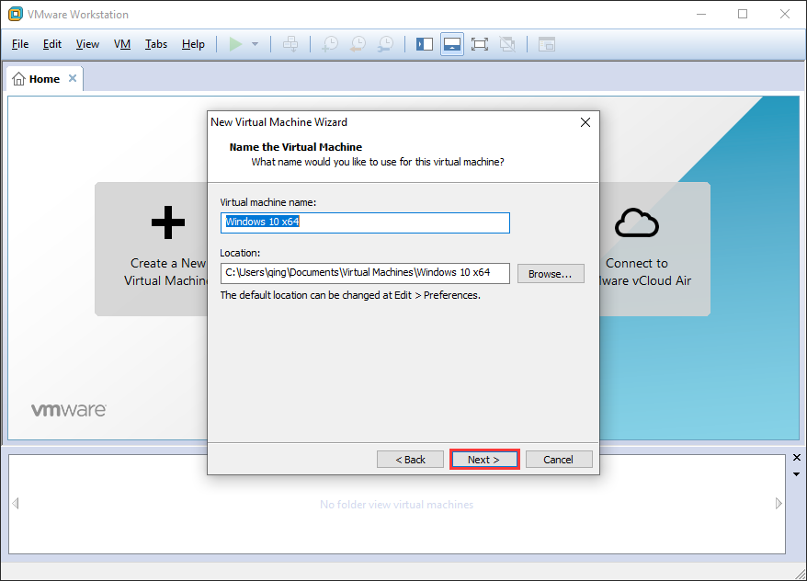Click the full screen mode icon
Image resolution: width=807 pixels, height=581 pixels.
[480, 44]
